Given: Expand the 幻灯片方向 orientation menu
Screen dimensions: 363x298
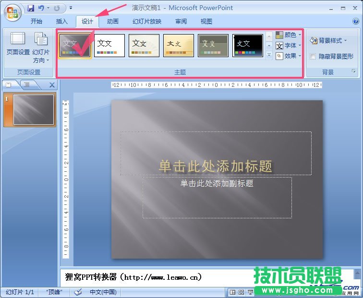Looking at the screenshot, I should pyautogui.click(x=41, y=48).
